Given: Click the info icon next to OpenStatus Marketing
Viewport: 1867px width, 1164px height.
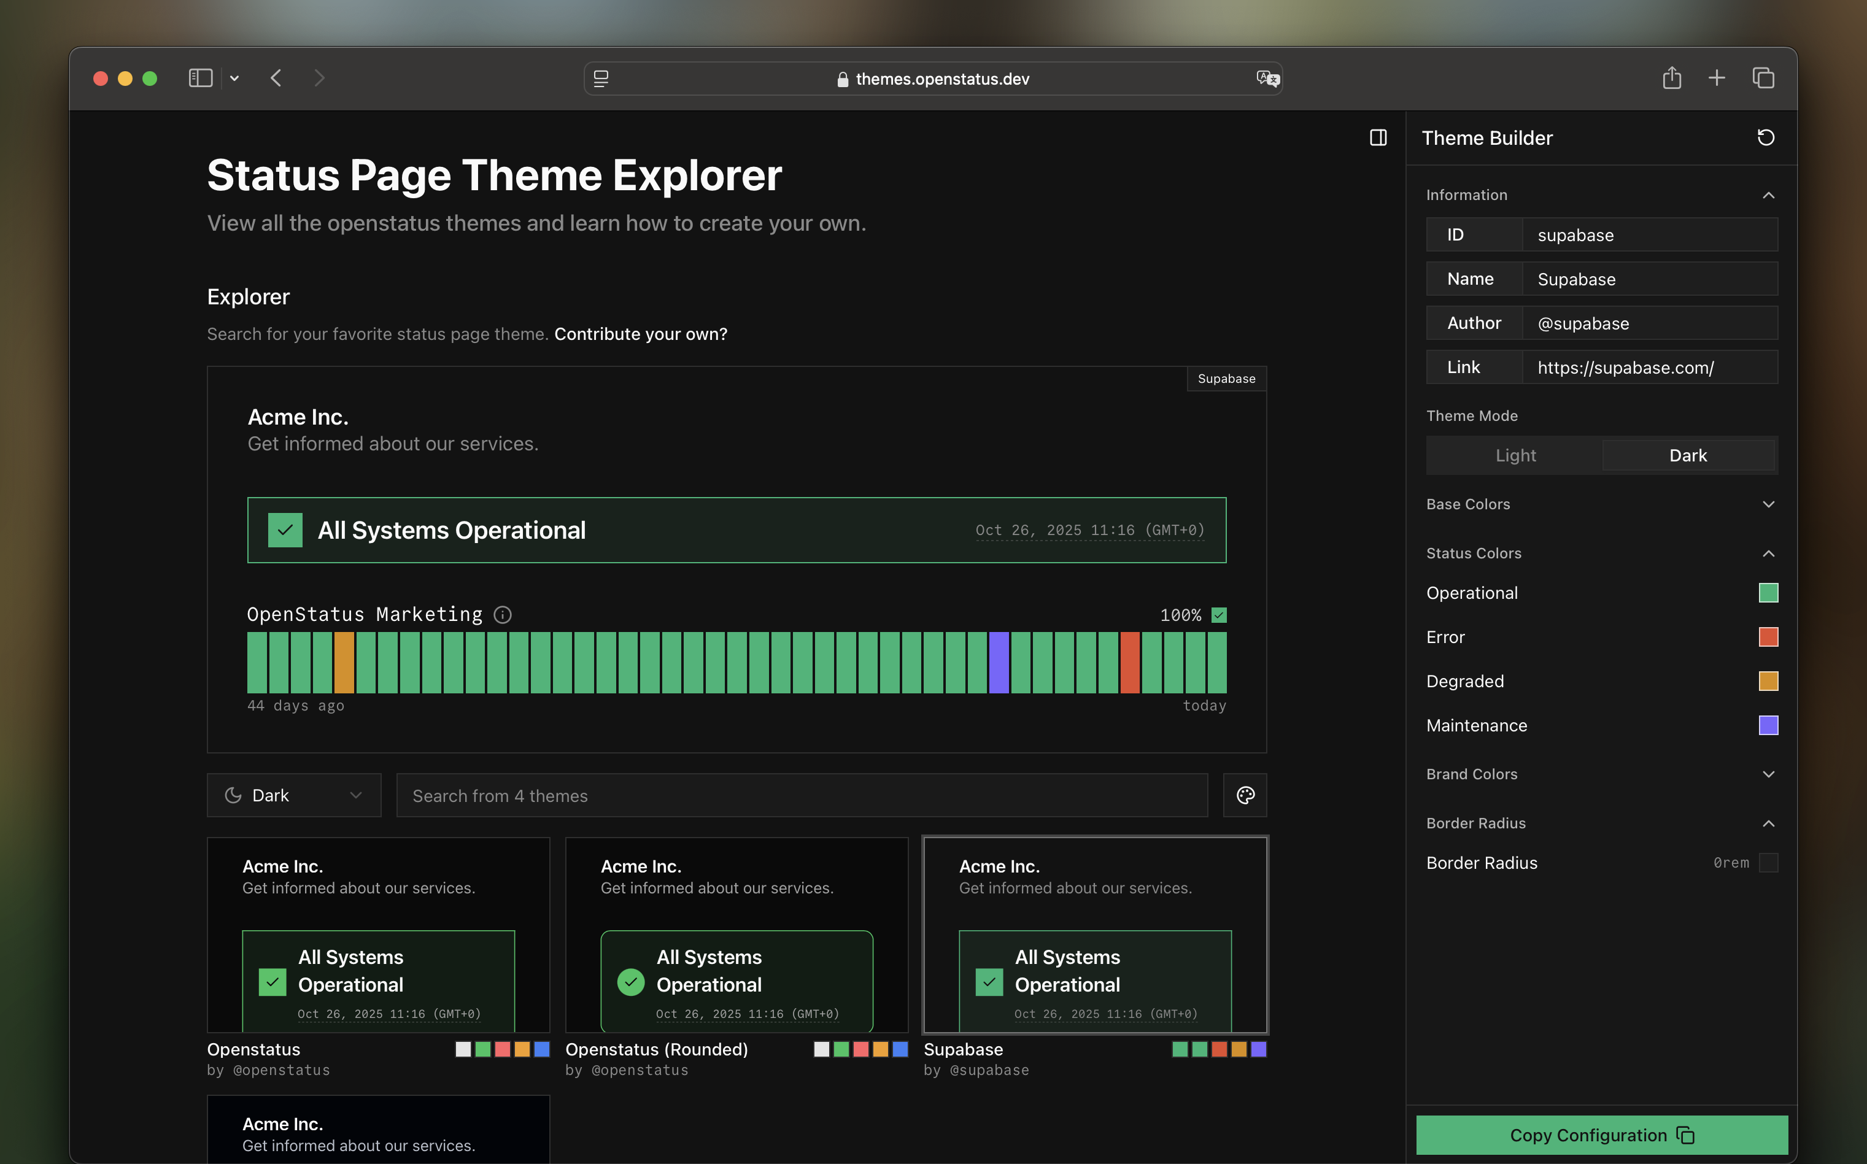Looking at the screenshot, I should (503, 614).
